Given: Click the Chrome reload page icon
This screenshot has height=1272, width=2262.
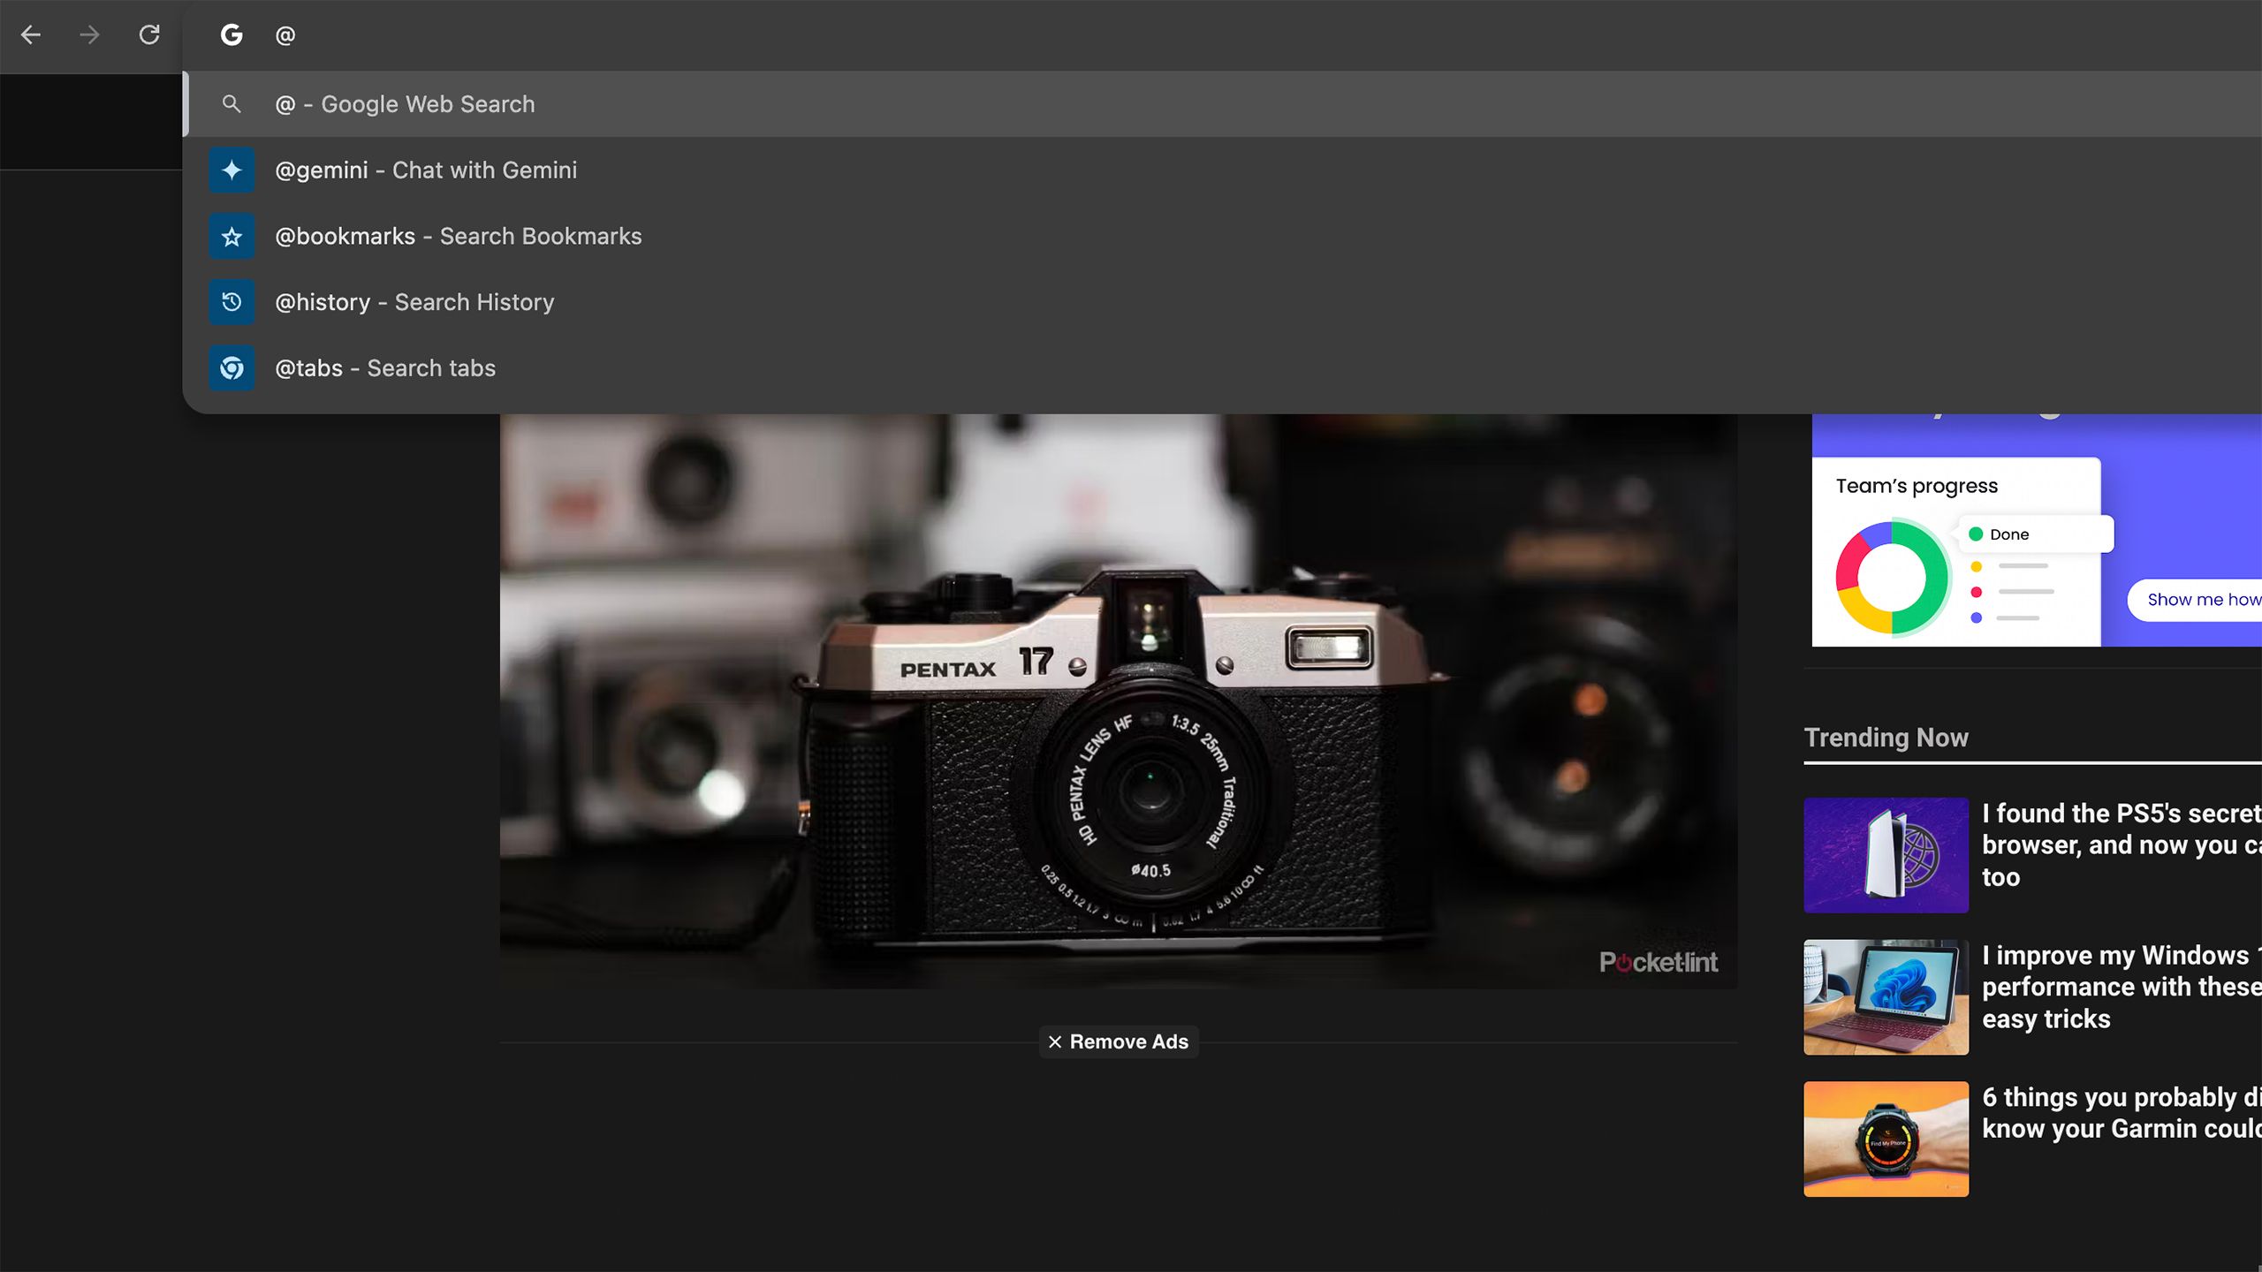Looking at the screenshot, I should click(151, 34).
